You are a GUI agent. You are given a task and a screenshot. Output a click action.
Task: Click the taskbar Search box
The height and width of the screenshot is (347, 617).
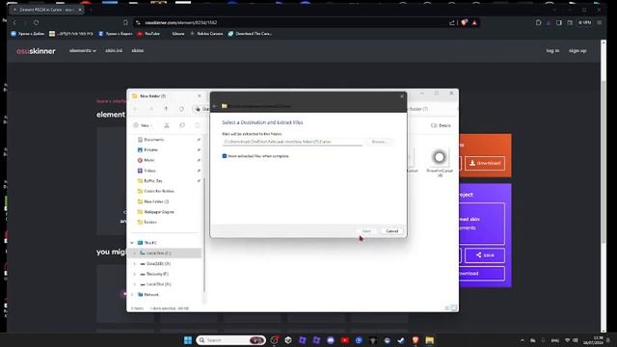point(230,340)
